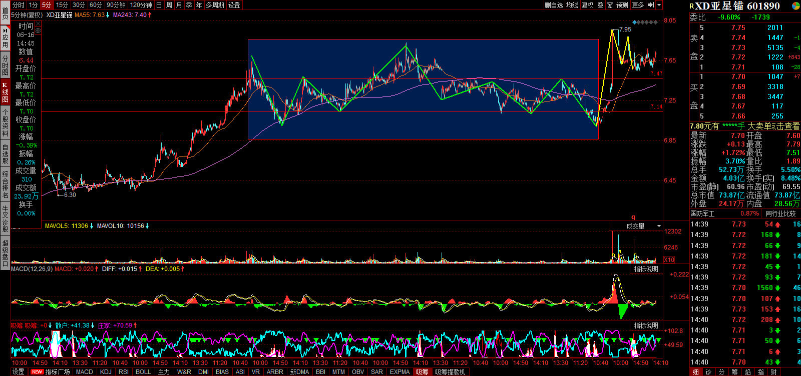Screen dimensions: 801x376
Task: Select the 诊 tab at bottom right
Action: (x=708, y=372)
